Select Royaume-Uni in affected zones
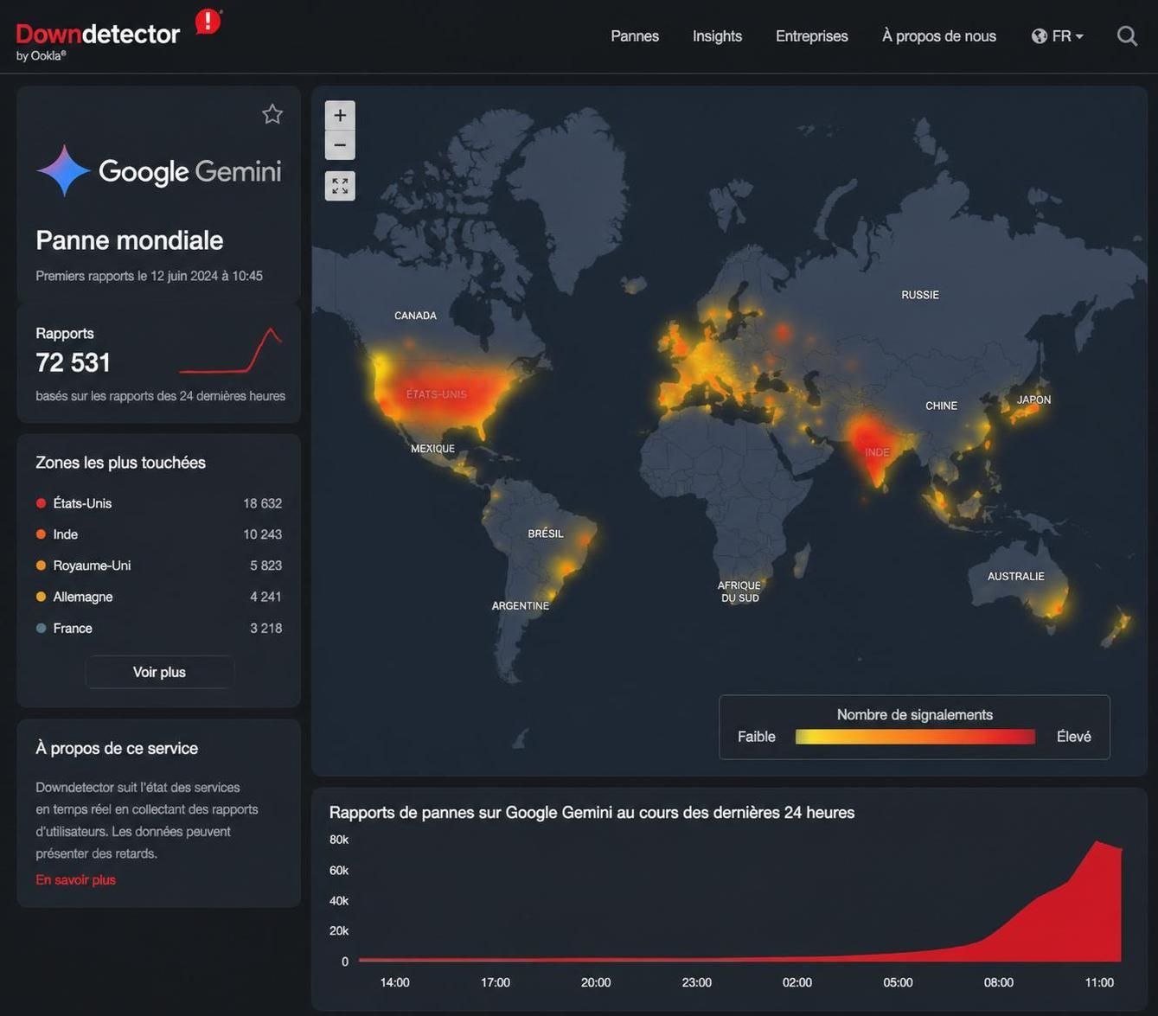The height and width of the screenshot is (1016, 1158). click(x=159, y=566)
